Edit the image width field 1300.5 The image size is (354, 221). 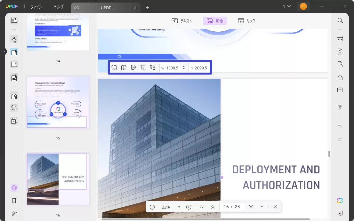170,68
